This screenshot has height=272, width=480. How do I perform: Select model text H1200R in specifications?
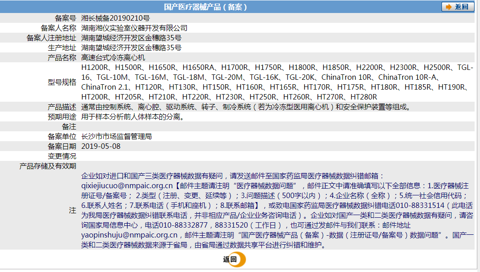(96, 67)
